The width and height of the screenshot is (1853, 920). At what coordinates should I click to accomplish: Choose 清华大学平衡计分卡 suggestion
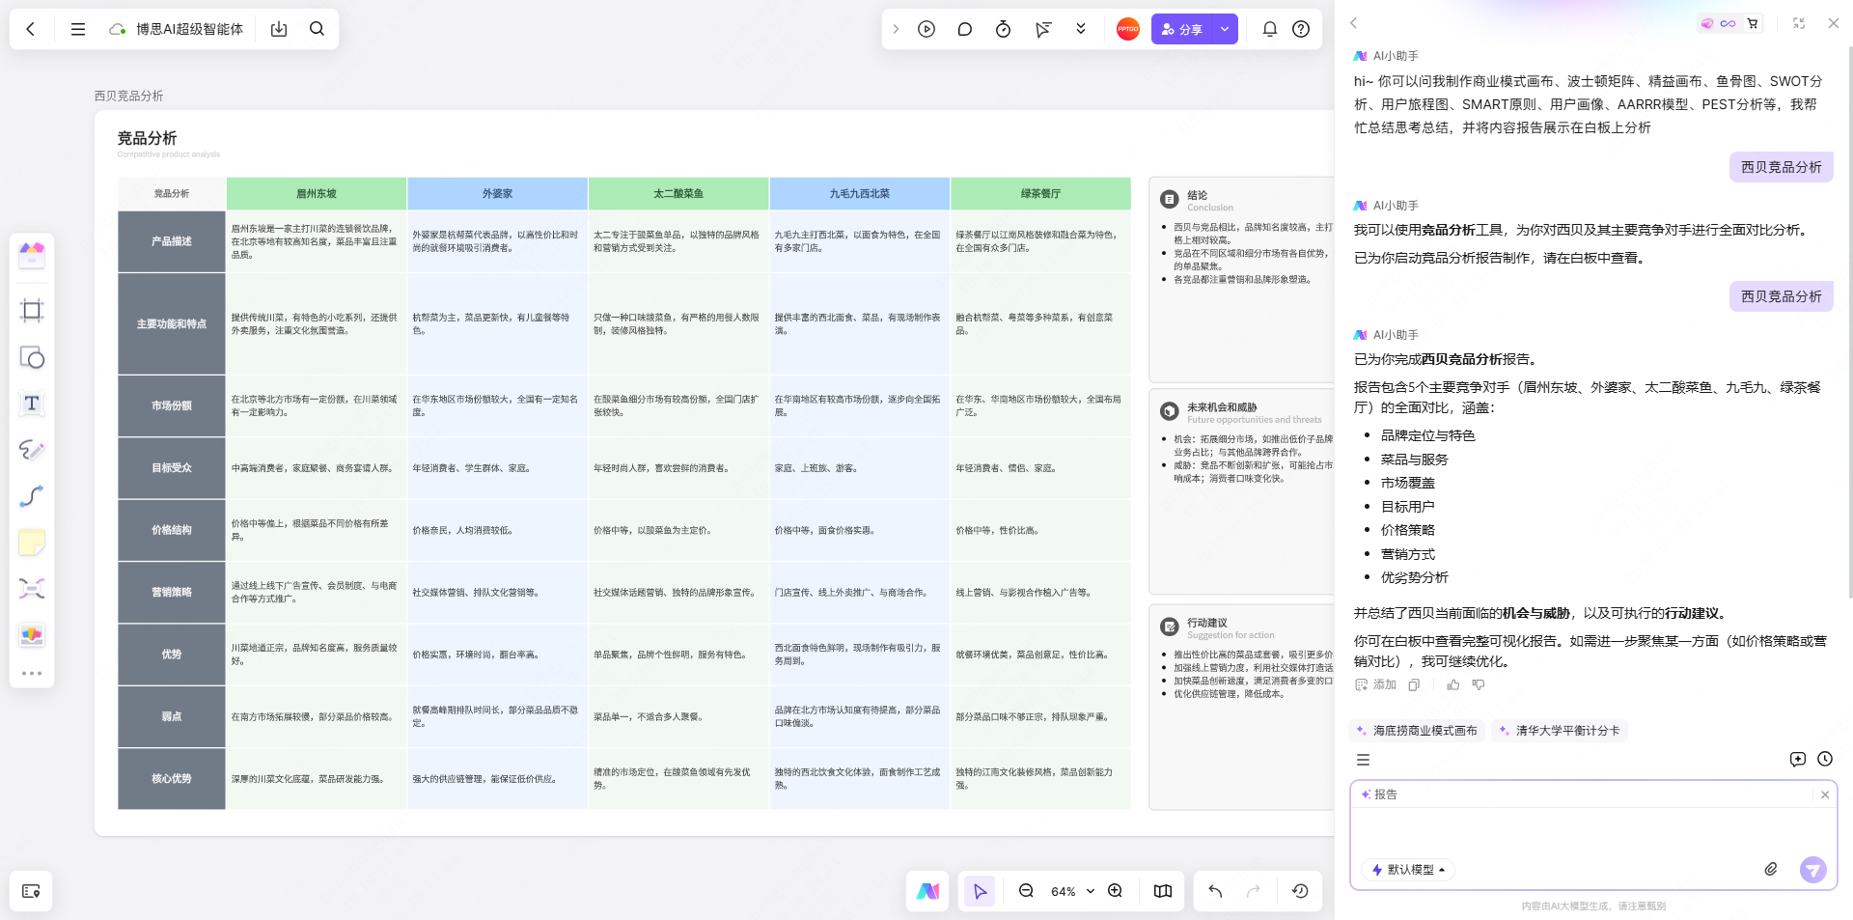[1560, 731]
